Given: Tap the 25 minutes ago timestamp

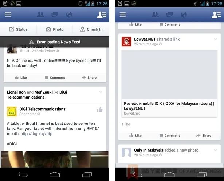Looking at the screenshot, I should (x=146, y=44).
